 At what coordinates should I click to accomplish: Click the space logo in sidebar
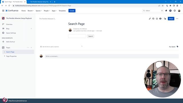(x=3, y=18)
